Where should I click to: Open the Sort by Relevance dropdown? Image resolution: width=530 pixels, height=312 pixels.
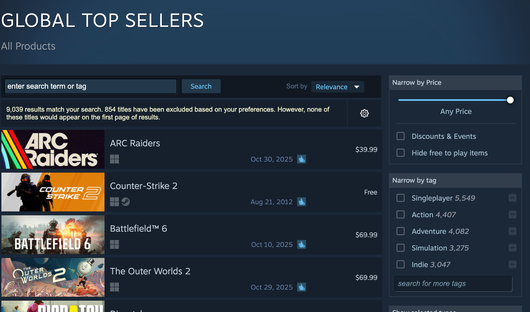tap(337, 87)
